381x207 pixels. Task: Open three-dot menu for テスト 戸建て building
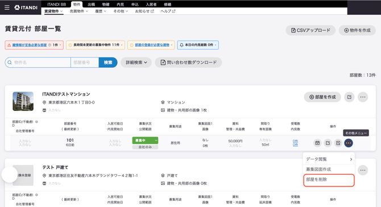click(x=363, y=170)
